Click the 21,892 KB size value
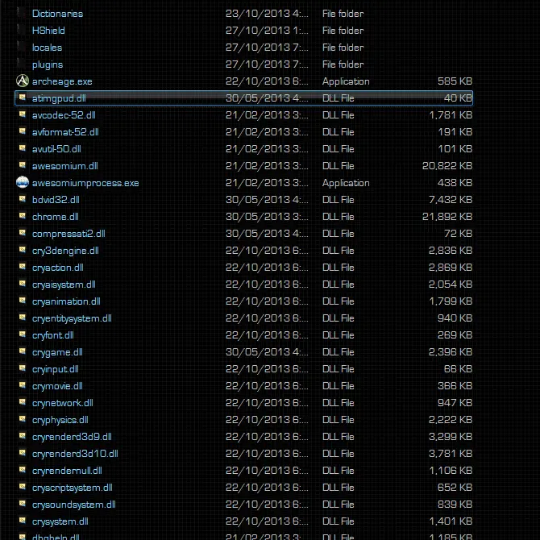 pos(447,217)
